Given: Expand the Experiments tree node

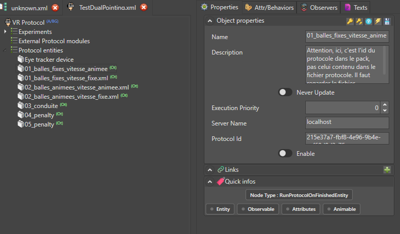Looking at the screenshot, I should [5, 31].
